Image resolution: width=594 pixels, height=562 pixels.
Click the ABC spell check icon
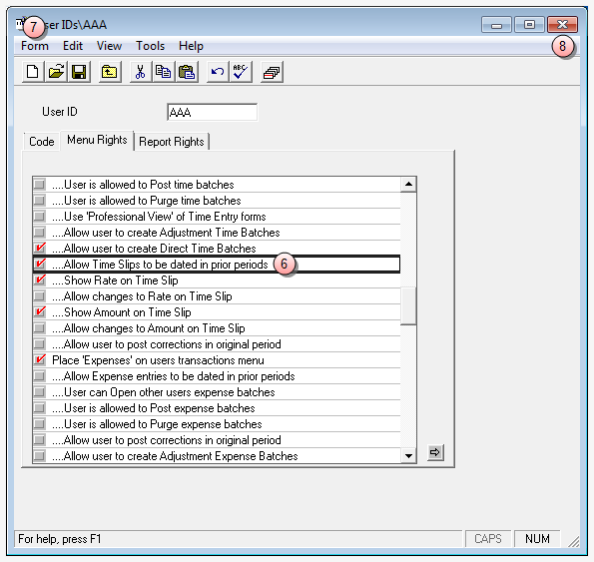pos(241,72)
